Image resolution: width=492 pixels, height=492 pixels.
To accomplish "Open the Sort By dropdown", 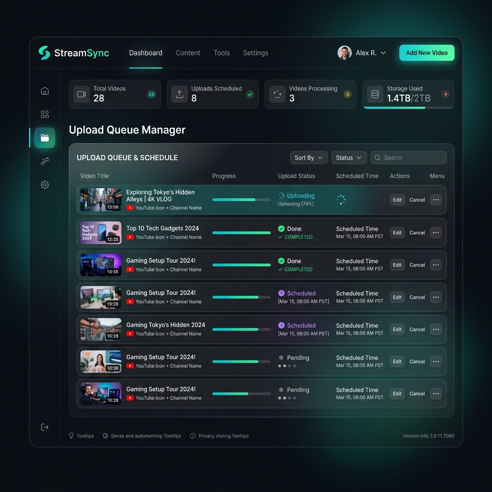I will click(309, 158).
